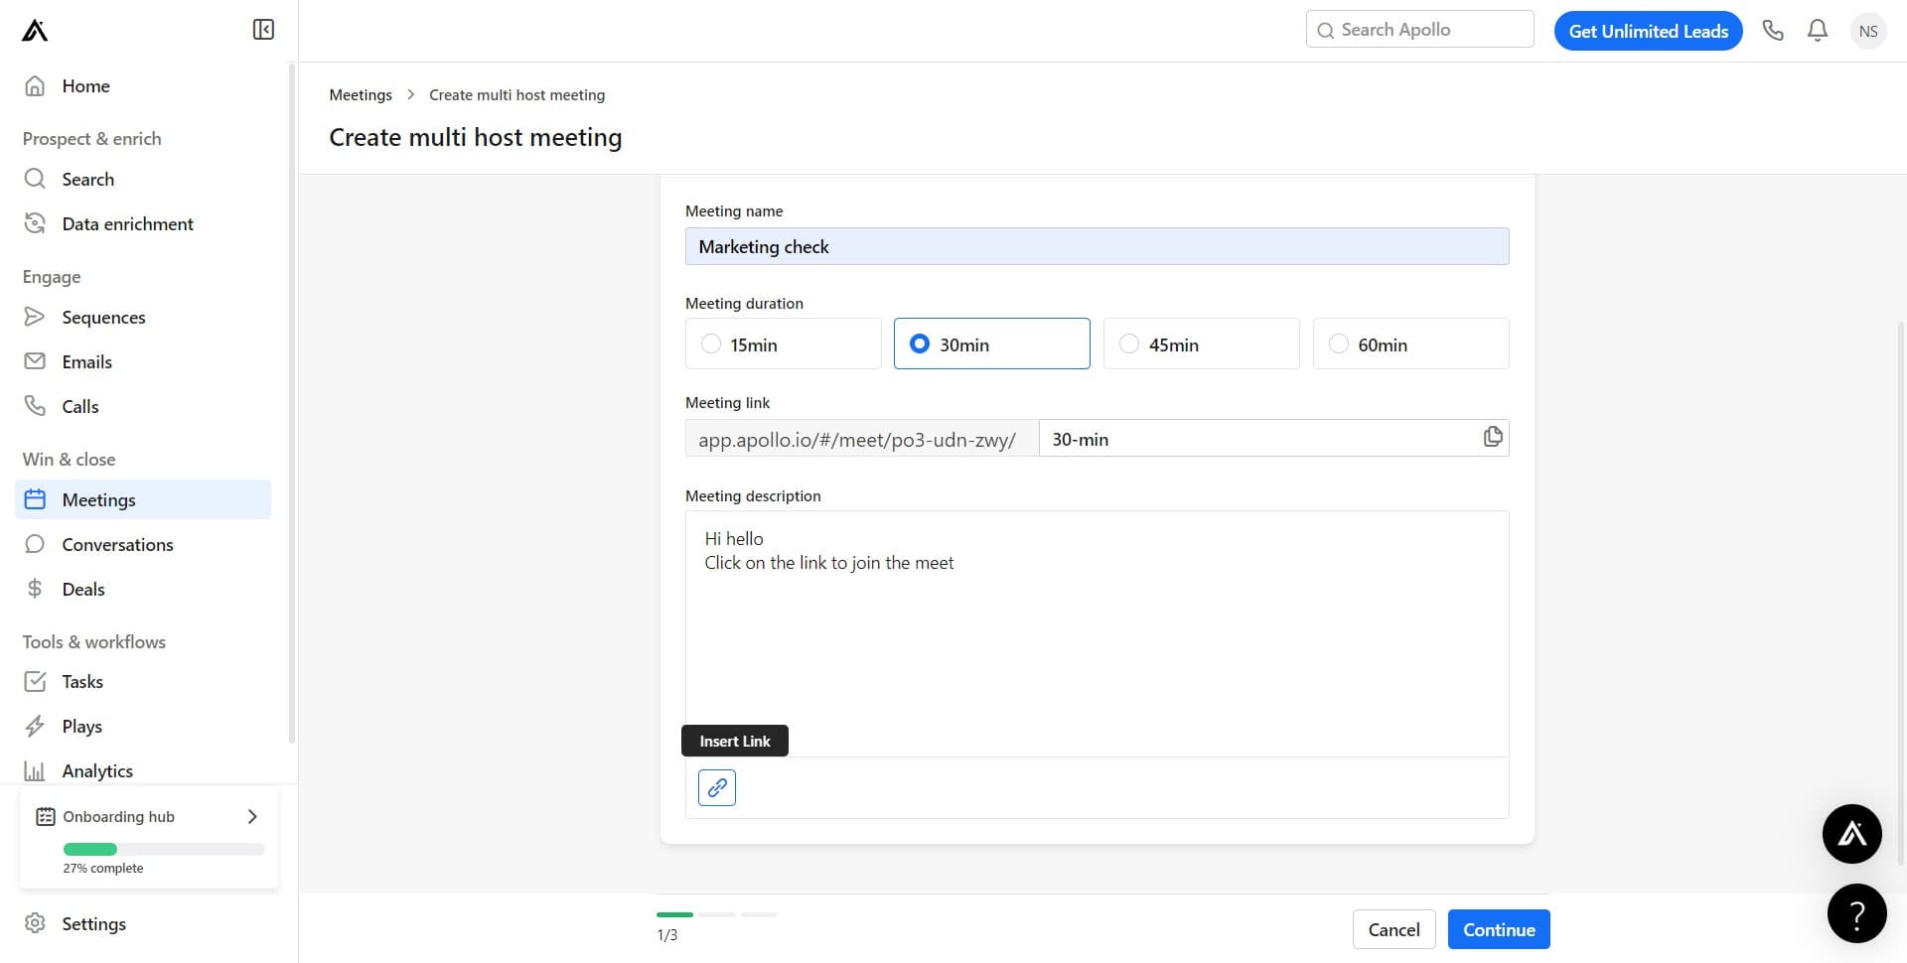Viewport: 1907px width, 963px height.
Task: Cancel the meeting creation
Action: click(x=1394, y=929)
